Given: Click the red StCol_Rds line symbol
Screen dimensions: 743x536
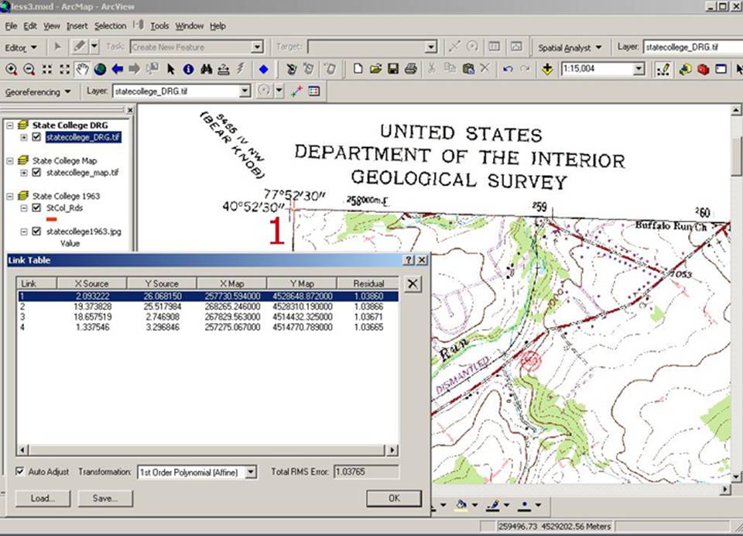Looking at the screenshot, I should 52,219.
